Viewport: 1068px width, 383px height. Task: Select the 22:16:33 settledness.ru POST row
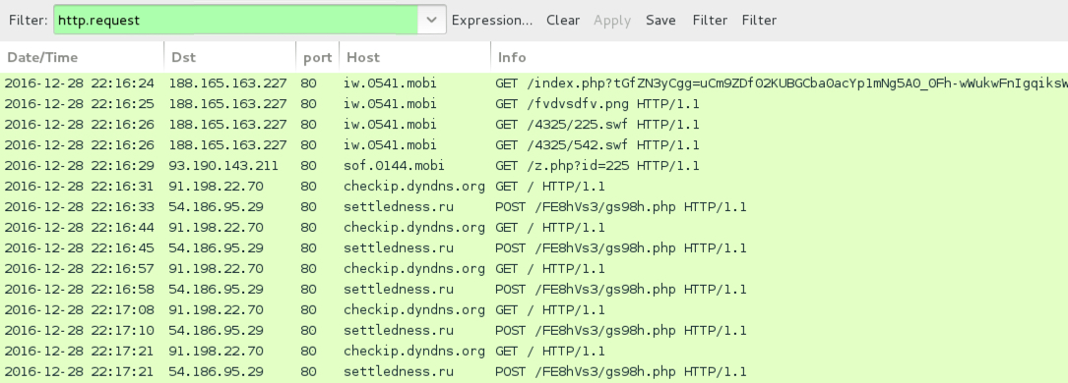point(534,207)
